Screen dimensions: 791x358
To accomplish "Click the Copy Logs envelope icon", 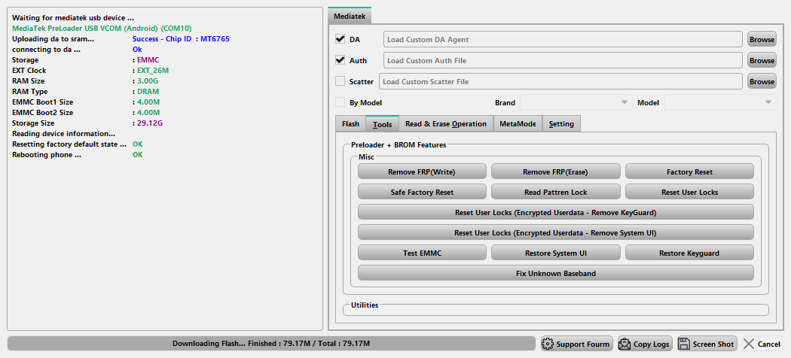I will (x=625, y=344).
